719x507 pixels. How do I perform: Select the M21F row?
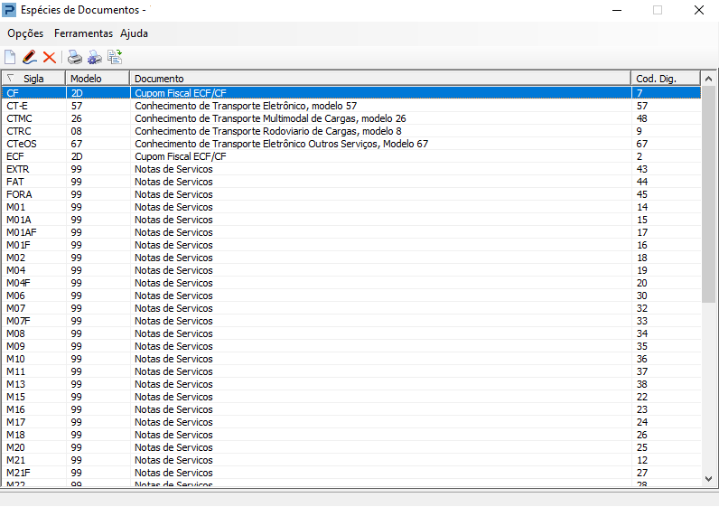pos(351,473)
